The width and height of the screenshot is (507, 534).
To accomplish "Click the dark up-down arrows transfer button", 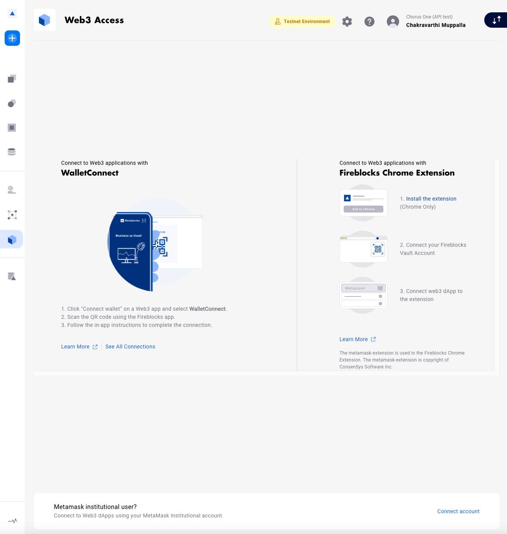I will pyautogui.click(x=496, y=20).
